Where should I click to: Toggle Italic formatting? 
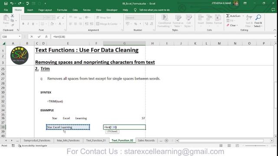tap(28, 24)
